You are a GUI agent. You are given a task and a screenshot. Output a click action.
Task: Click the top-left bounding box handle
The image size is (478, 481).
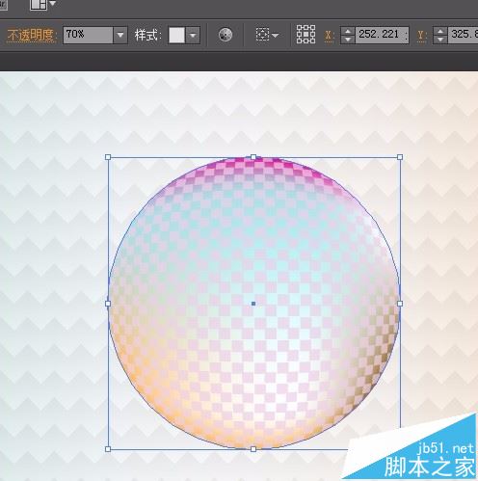[108, 157]
